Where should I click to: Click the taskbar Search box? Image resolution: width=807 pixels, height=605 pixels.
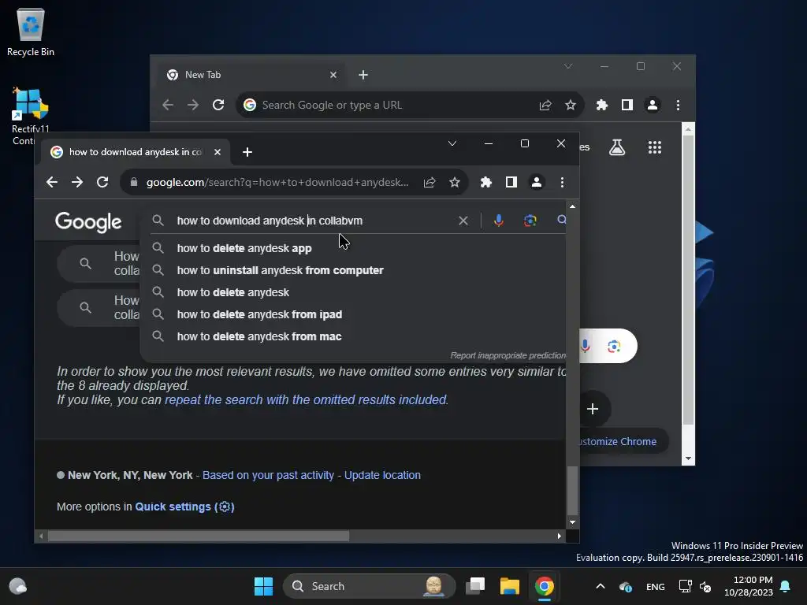369,586
